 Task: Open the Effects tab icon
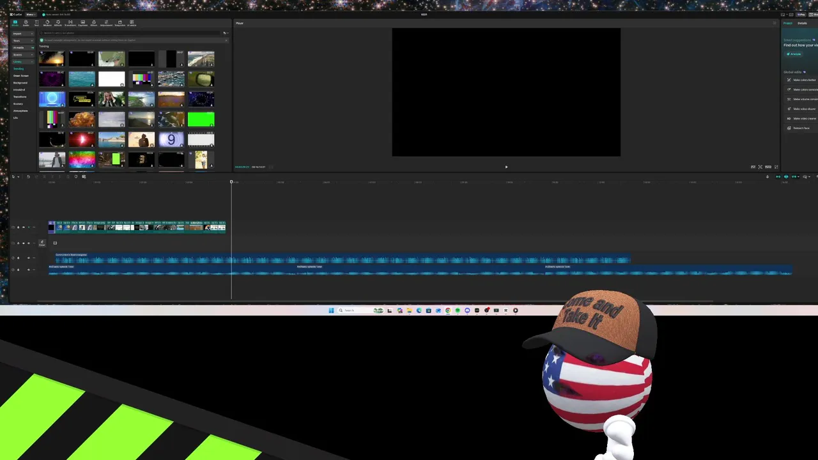tap(58, 23)
